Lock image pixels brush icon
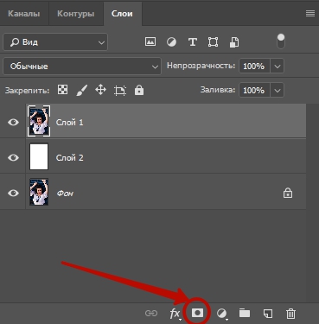Screen dimensions: 319x324 pos(82,91)
